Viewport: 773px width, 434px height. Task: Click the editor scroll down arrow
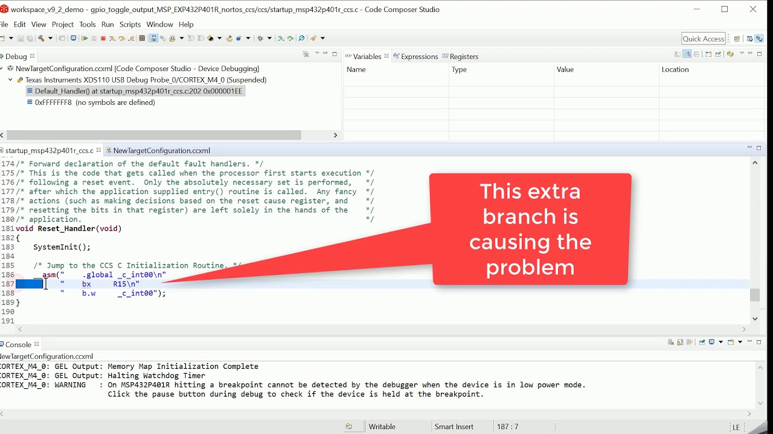[755, 319]
